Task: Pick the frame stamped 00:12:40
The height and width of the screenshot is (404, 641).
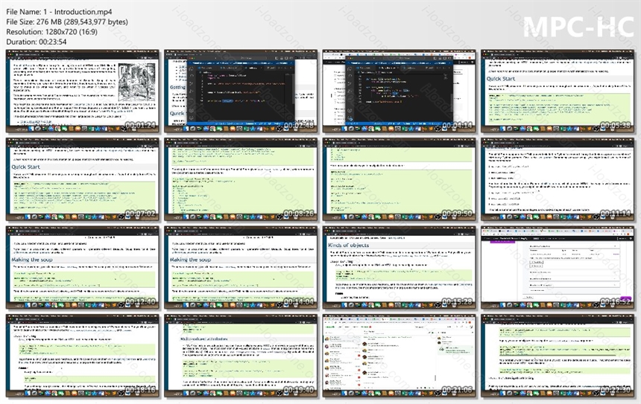Action: pyautogui.click(x=83, y=267)
